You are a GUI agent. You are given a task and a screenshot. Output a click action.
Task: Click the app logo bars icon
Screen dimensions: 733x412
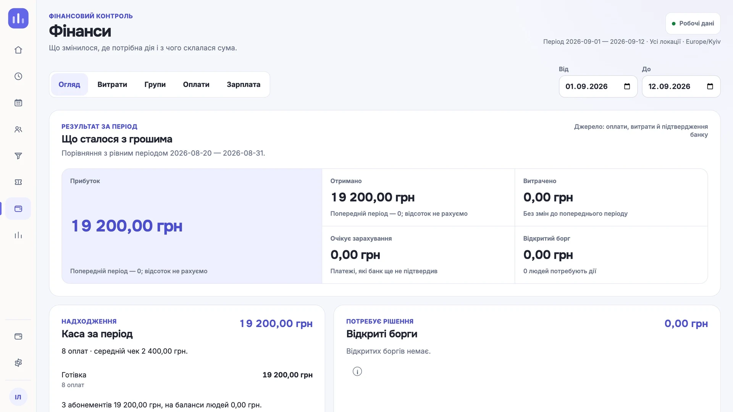point(18,18)
